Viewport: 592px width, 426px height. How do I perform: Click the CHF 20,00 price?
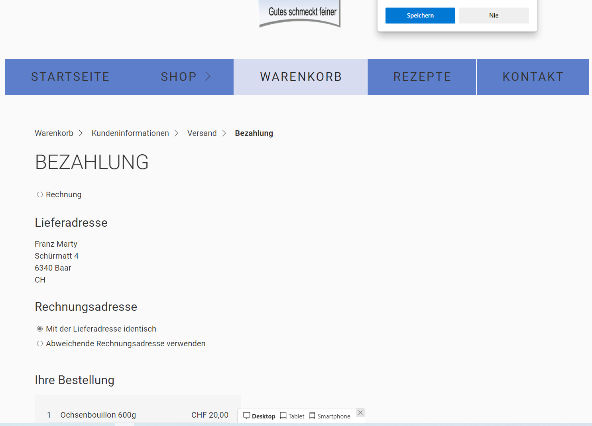tap(210, 415)
